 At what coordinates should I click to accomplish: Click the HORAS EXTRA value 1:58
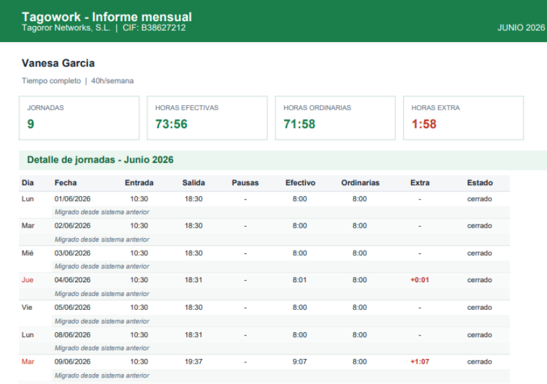[424, 124]
